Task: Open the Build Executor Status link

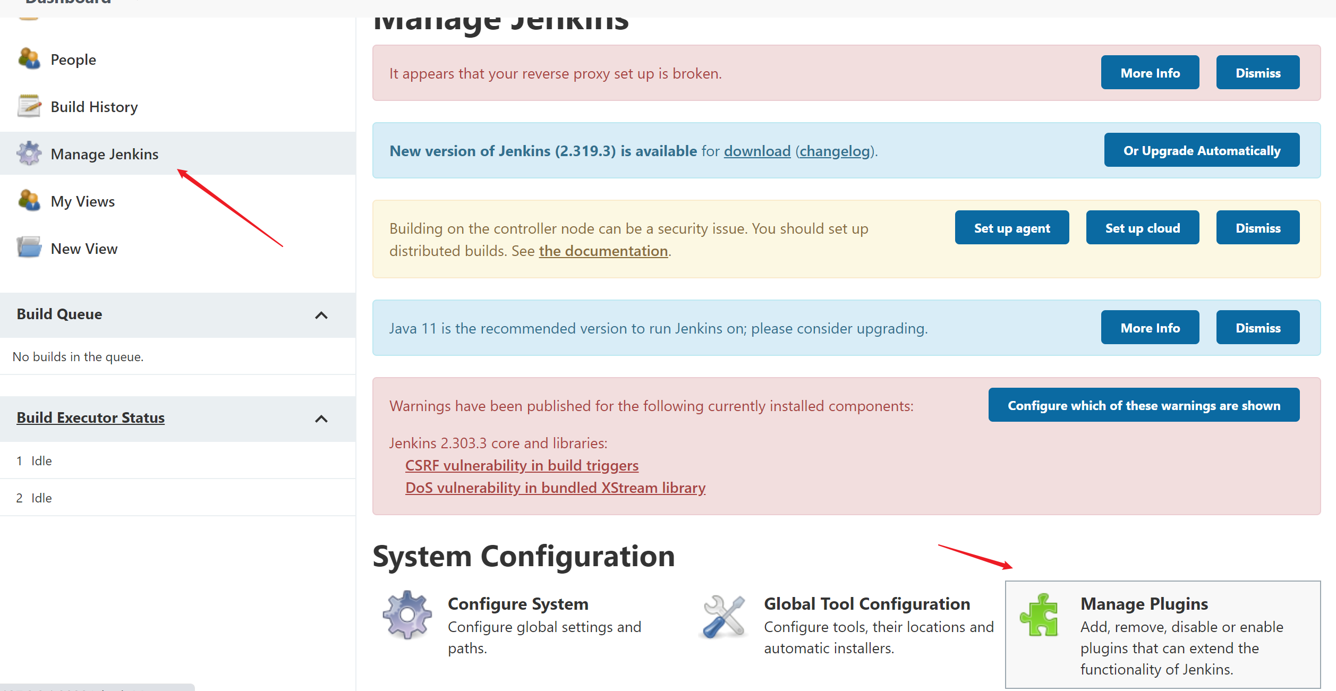Action: [90, 417]
